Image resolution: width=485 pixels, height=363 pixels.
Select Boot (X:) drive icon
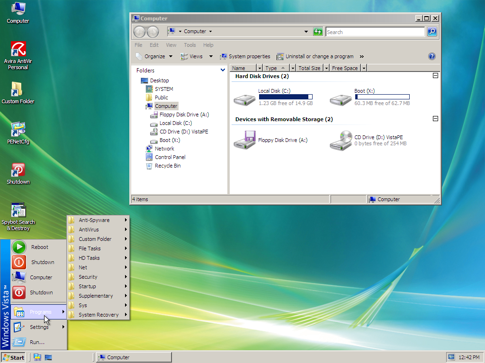click(340, 99)
